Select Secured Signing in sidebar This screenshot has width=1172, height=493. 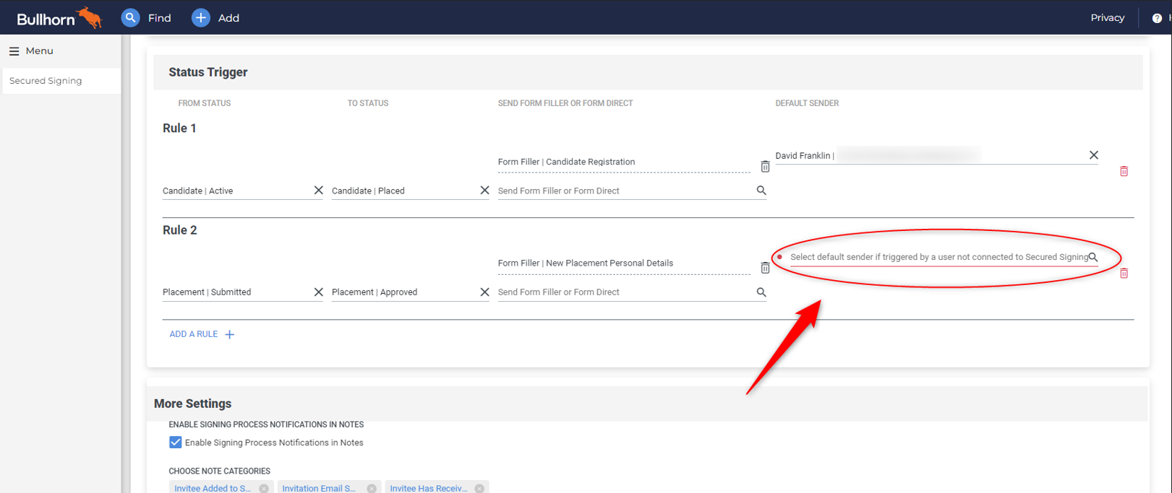(x=46, y=81)
